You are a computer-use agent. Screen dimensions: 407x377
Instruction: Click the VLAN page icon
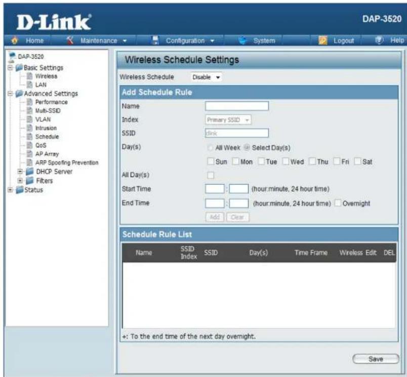coord(30,119)
